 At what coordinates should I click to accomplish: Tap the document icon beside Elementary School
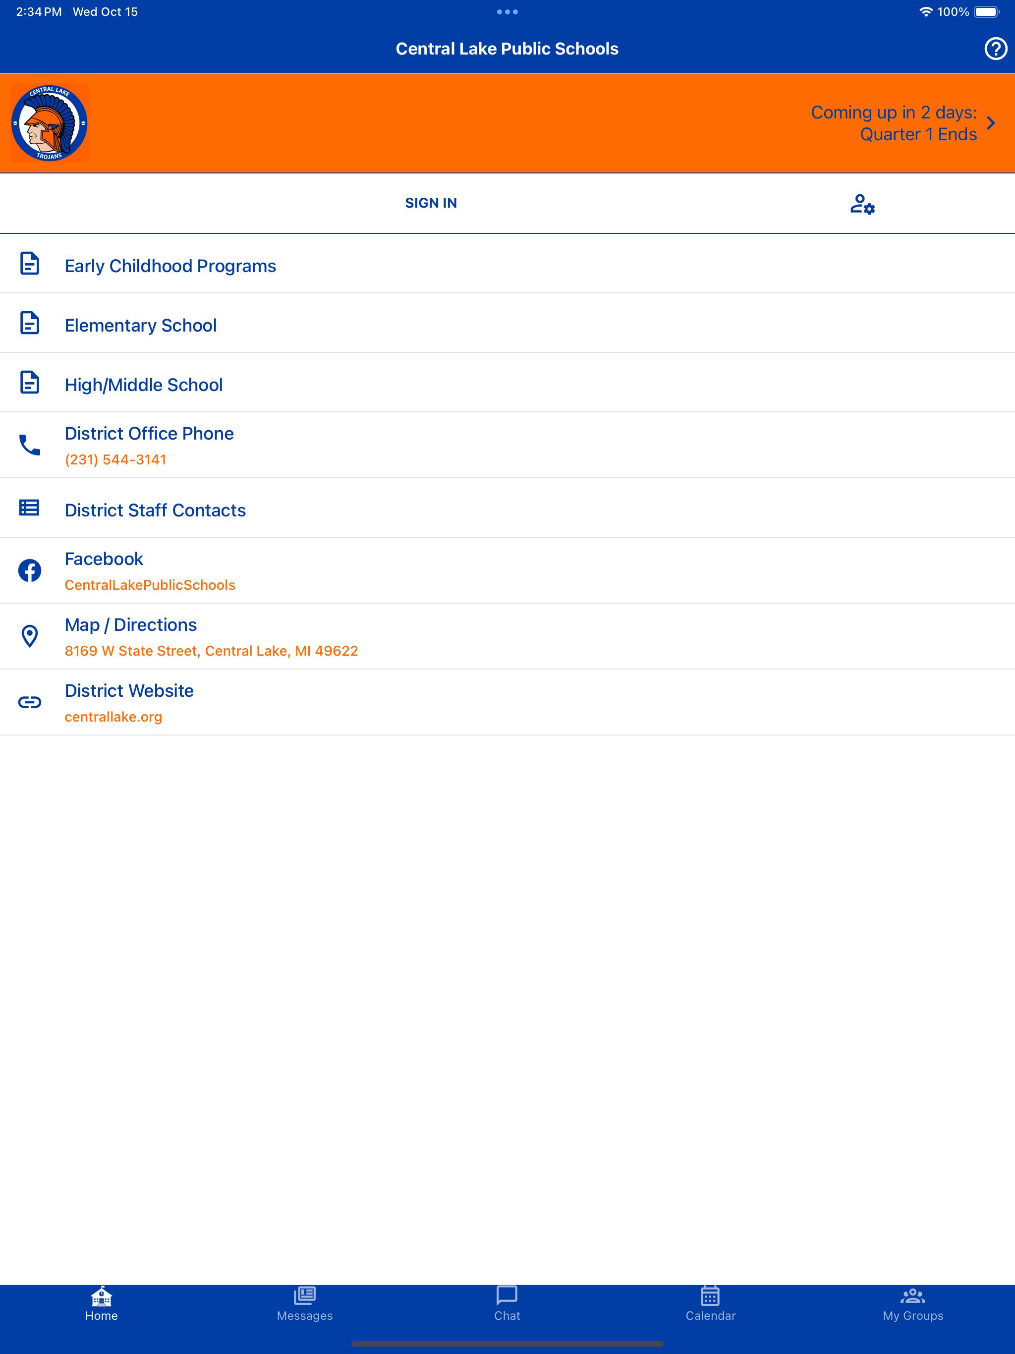(29, 323)
